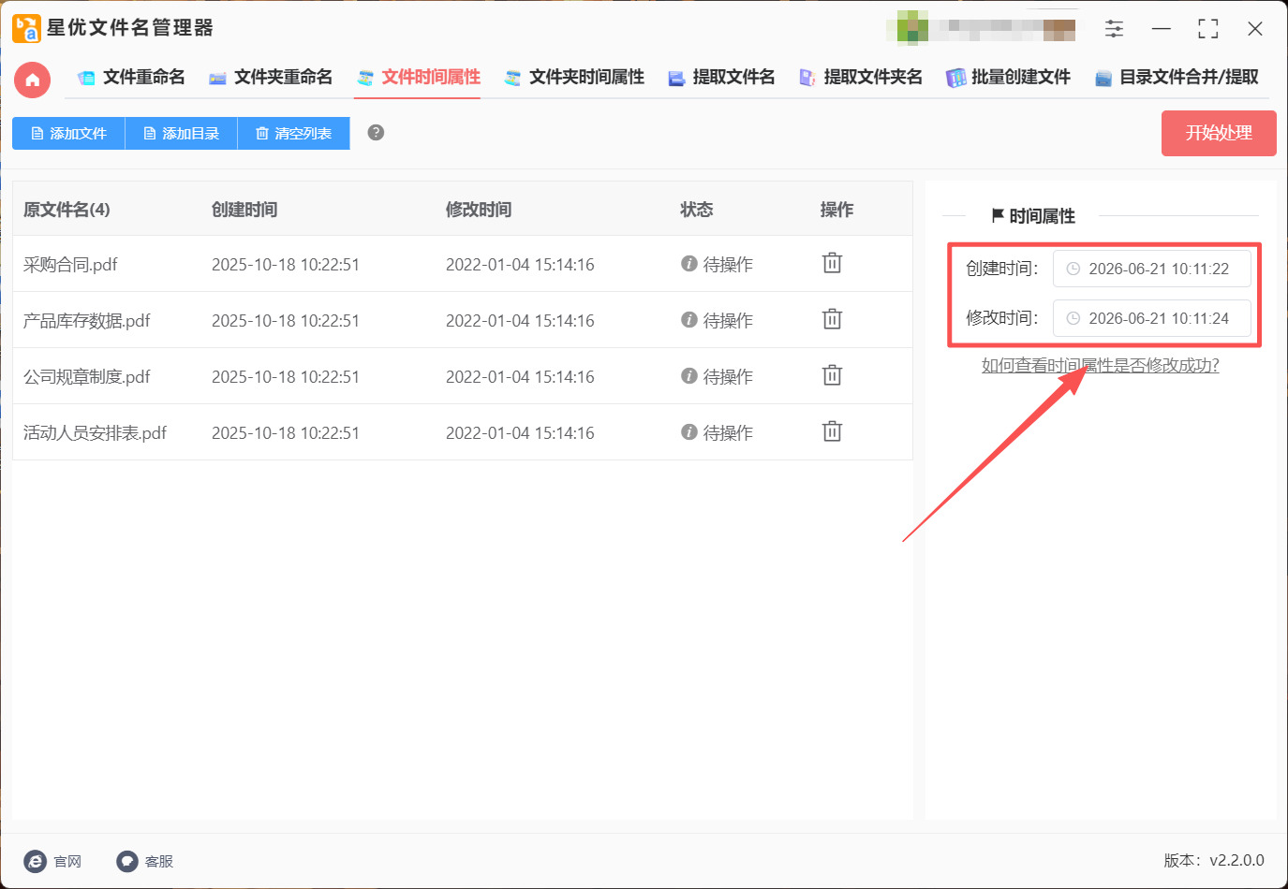Click the 修改时间 column header
Image resolution: width=1288 pixels, height=889 pixels.
(479, 210)
